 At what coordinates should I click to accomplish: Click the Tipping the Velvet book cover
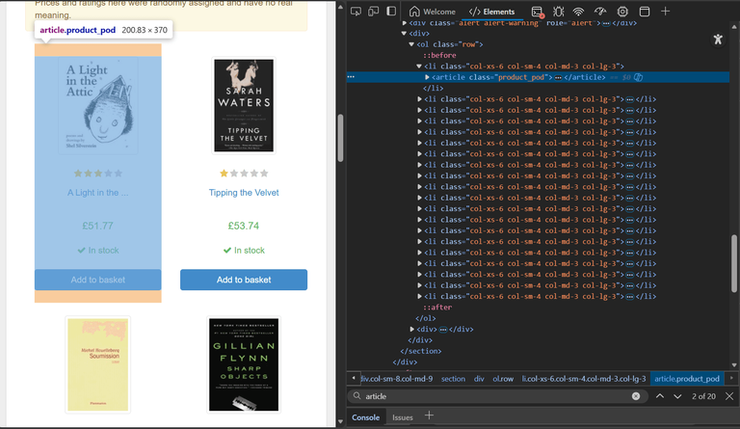tap(244, 105)
